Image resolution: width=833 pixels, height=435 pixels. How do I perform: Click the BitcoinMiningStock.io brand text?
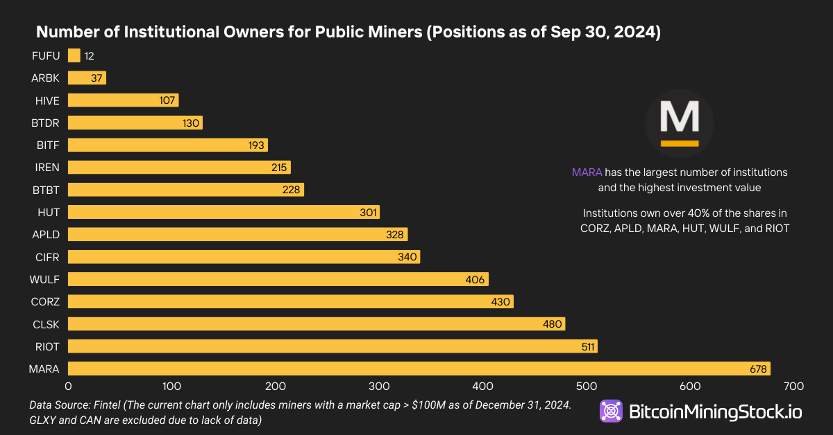pos(715,412)
